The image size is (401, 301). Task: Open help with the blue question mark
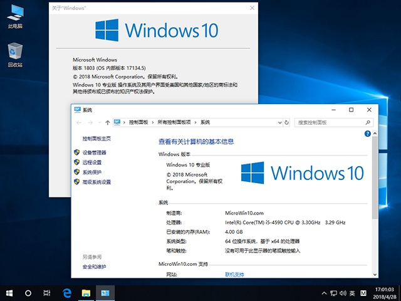368,134
